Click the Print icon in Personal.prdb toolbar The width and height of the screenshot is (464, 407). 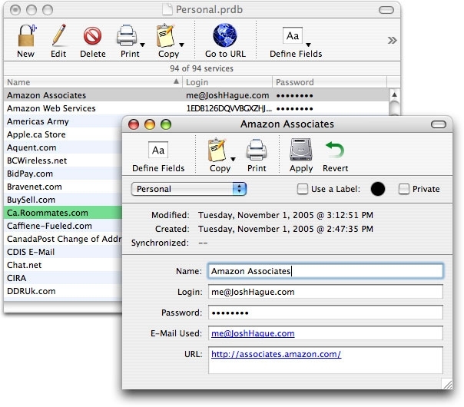127,36
